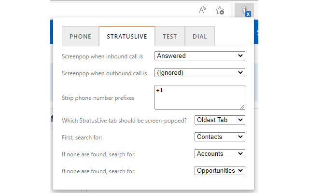Open the inbound call screenpop dropdown

(x=200, y=56)
